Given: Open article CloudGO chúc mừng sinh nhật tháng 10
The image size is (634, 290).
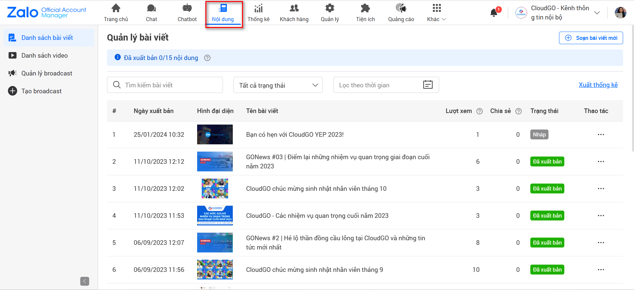Looking at the screenshot, I should [x=316, y=188].
